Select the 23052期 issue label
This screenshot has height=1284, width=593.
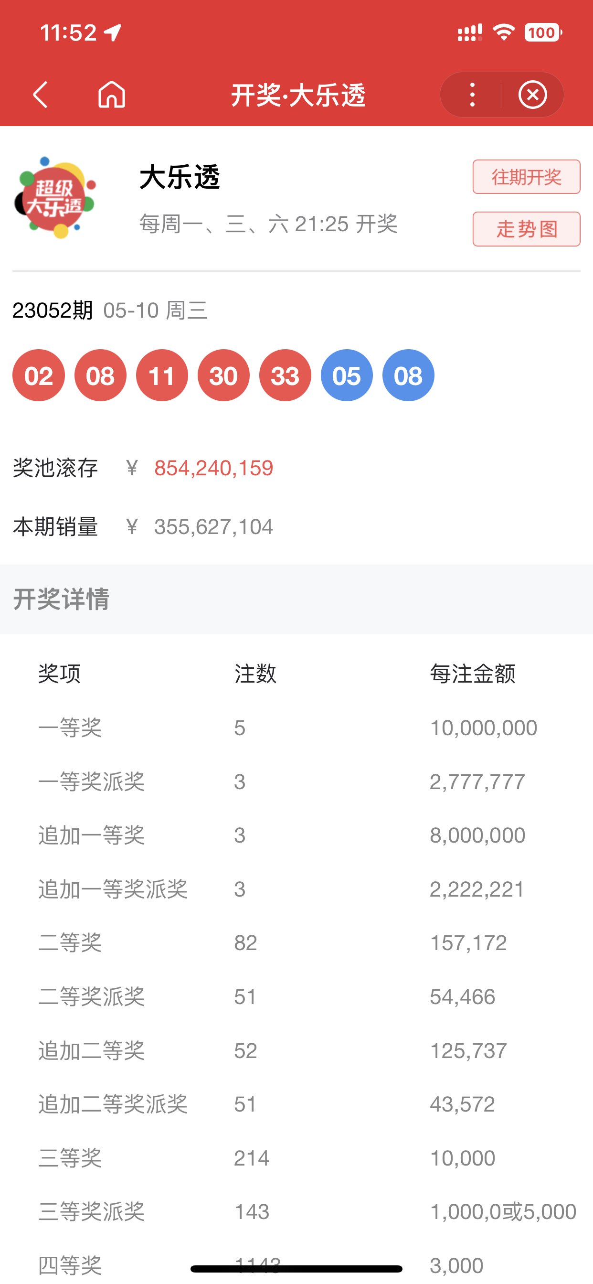53,310
